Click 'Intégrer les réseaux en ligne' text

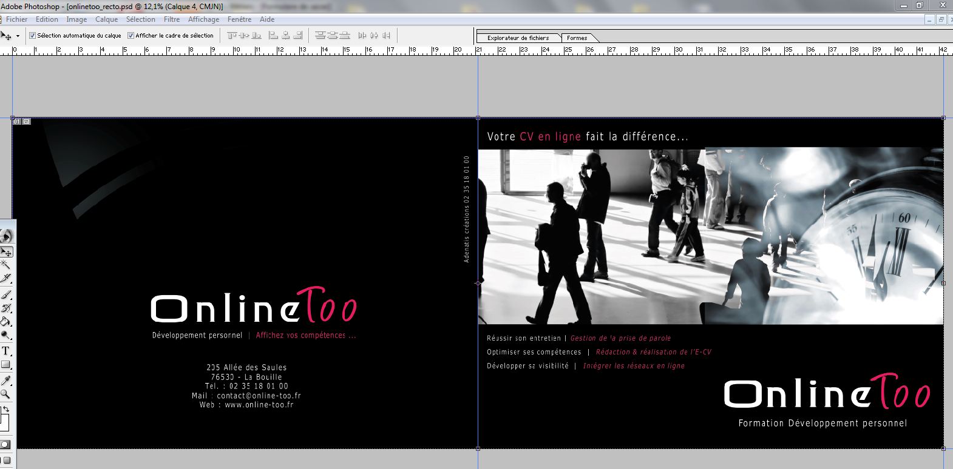tap(634, 366)
